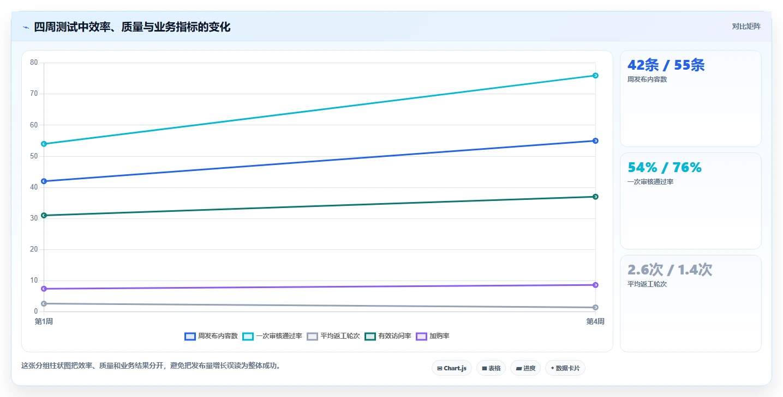Select the 平均返工轮次 point at 第4周
The width and height of the screenshot is (783, 397).
pyautogui.click(x=595, y=308)
